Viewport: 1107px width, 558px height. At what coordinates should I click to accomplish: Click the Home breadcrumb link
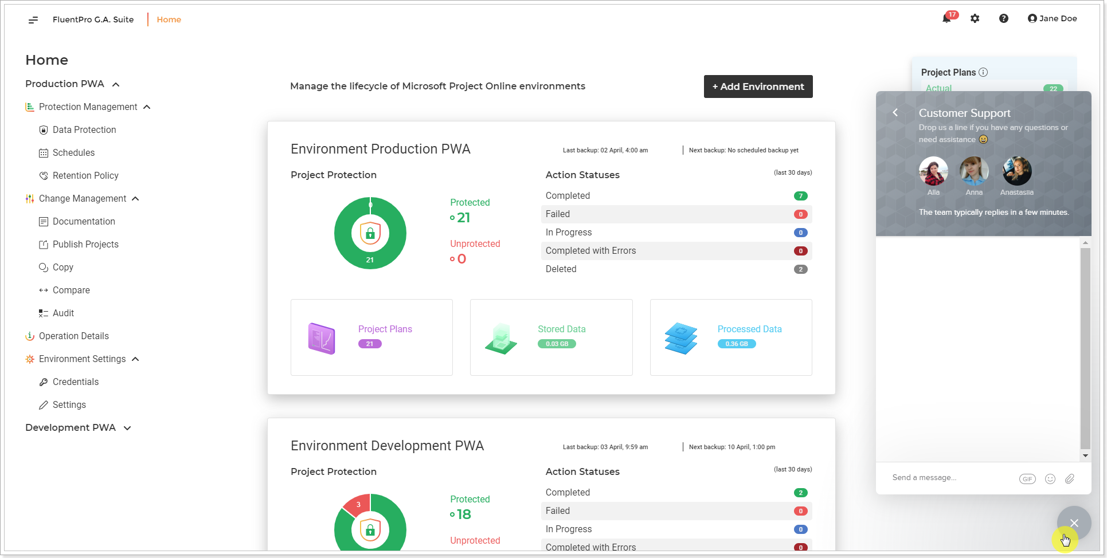(169, 19)
